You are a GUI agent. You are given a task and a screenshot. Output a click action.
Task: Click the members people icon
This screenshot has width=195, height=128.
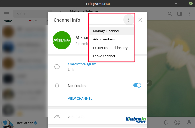[57, 117]
